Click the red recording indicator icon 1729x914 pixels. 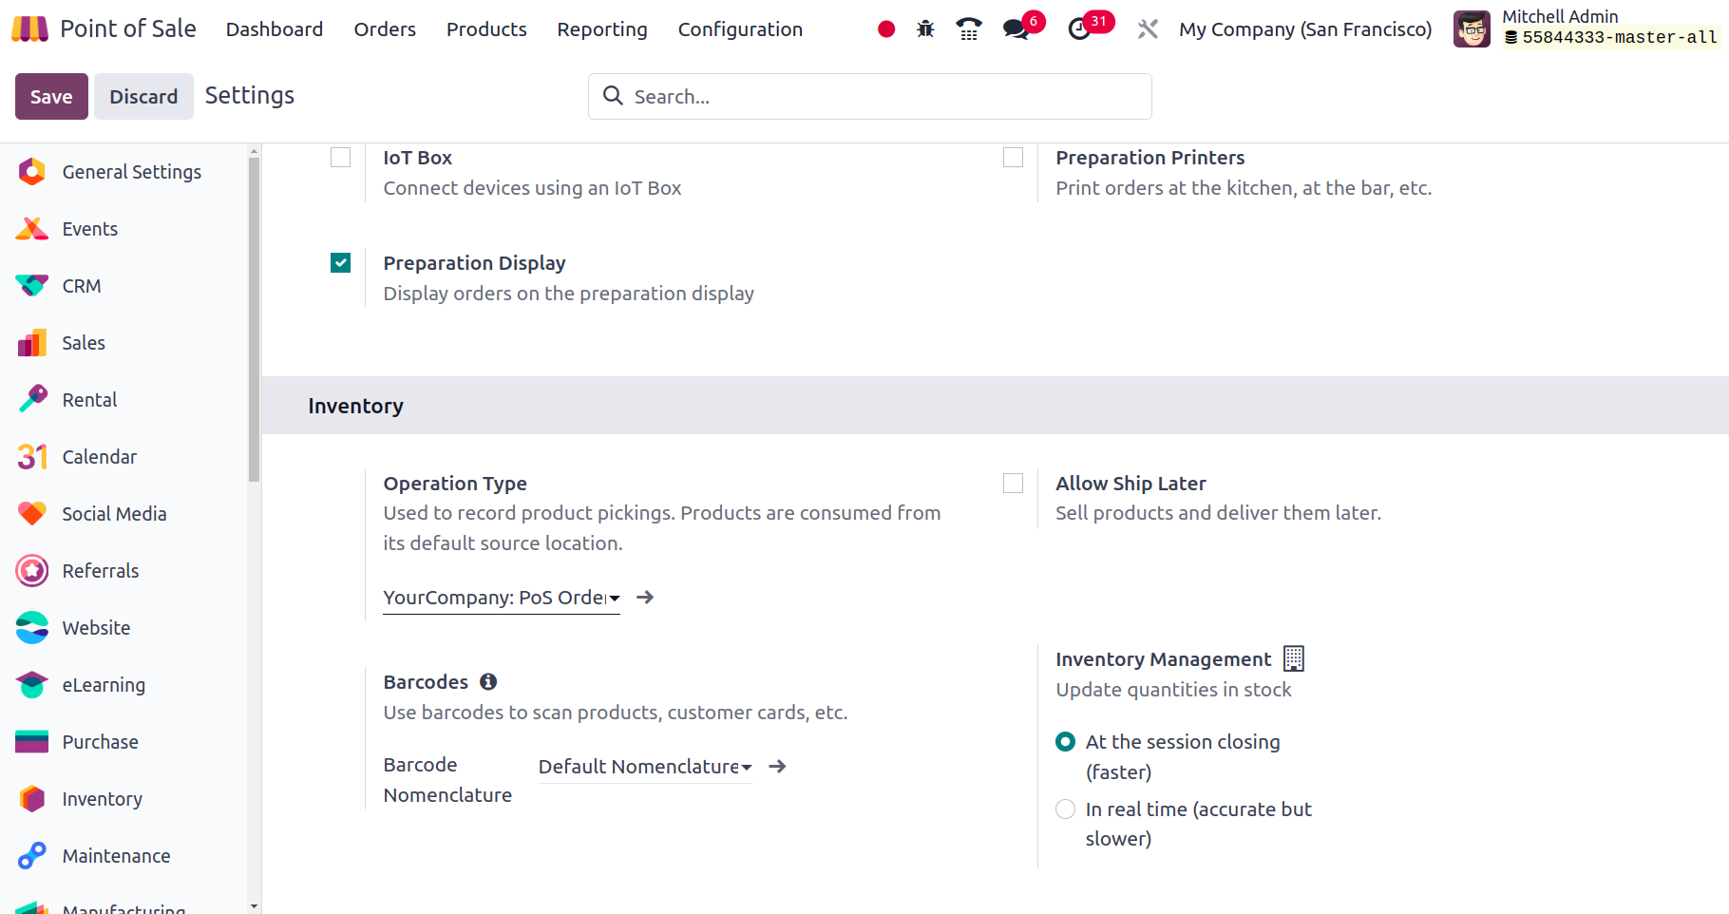[885, 29]
